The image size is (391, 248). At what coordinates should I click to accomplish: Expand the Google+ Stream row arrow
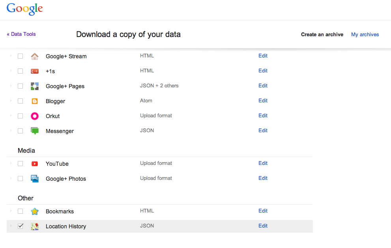tap(11, 56)
